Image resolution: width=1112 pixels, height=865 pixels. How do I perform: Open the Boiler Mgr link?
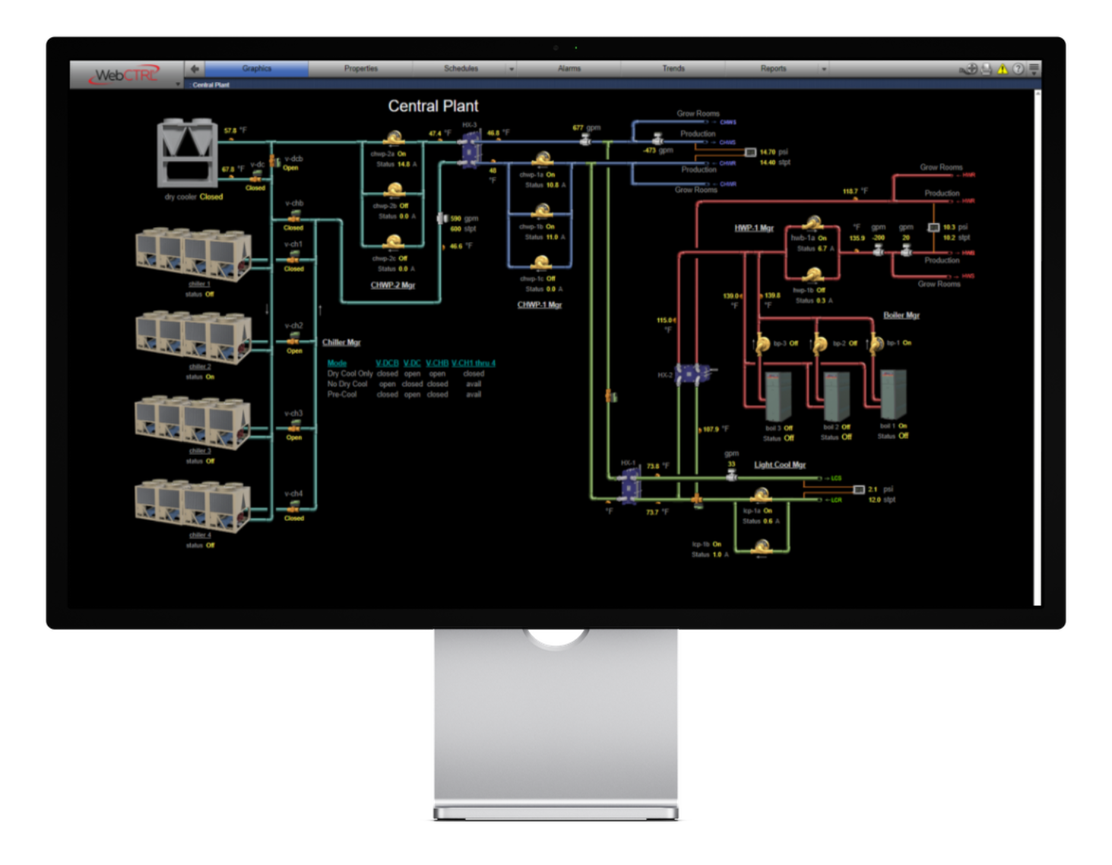(x=901, y=315)
